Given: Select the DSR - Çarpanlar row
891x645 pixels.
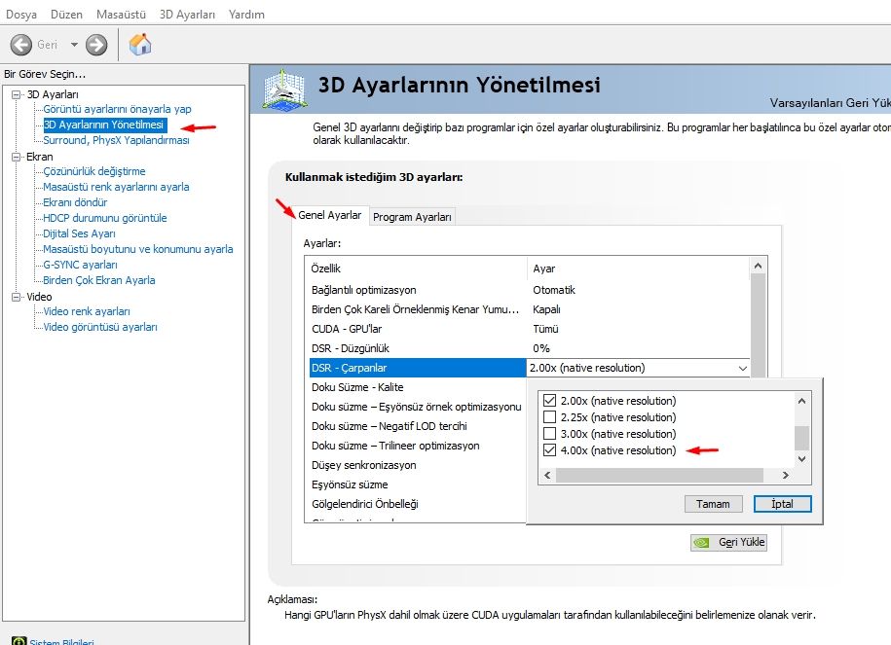Looking at the screenshot, I should [418, 368].
